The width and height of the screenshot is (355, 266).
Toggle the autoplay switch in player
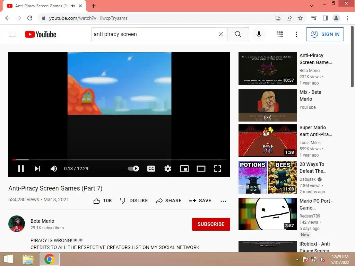pos(133,169)
